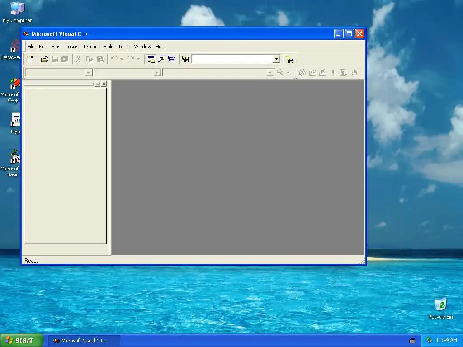Open the My Computer desktop icon
This screenshot has height=347, width=463.
17,12
